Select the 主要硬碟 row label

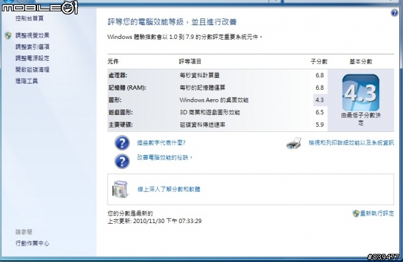click(120, 125)
